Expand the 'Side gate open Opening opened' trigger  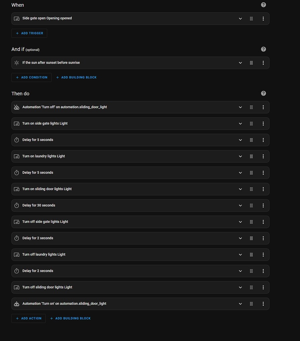[240, 19]
